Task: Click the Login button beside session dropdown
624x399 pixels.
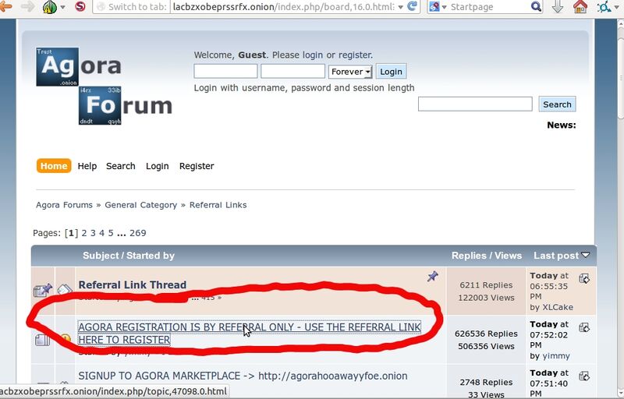Action: (391, 72)
